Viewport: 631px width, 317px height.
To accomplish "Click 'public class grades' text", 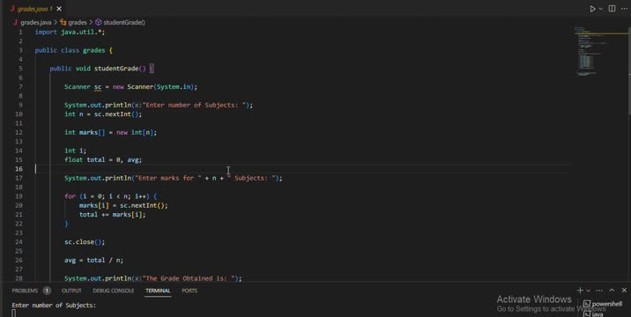I will (x=70, y=50).
